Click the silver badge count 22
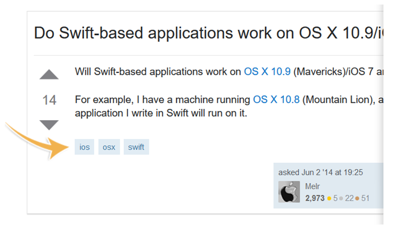 tap(350, 198)
